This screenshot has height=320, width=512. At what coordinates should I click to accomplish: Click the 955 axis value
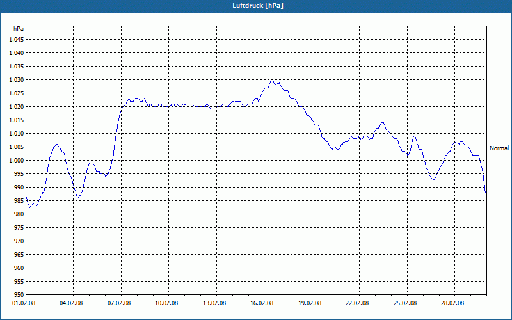tap(19, 282)
